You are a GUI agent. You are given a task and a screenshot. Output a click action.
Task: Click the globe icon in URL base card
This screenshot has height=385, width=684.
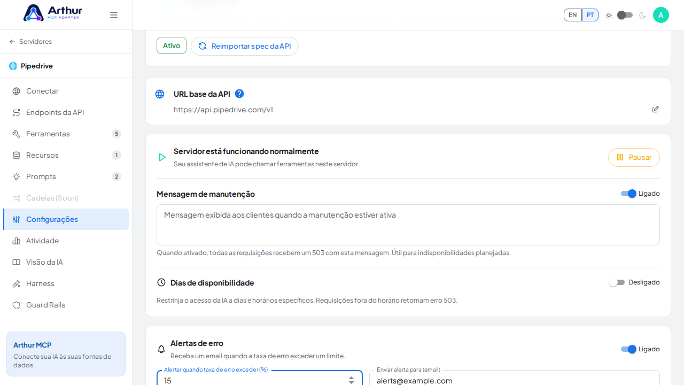[160, 94]
